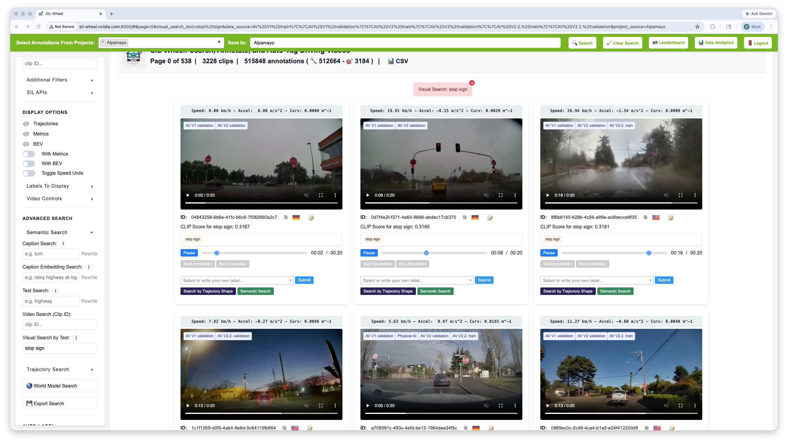The height and width of the screenshot is (443, 788).
Task: Submit label for clip 0d7f4e2f
Action: 484,280
